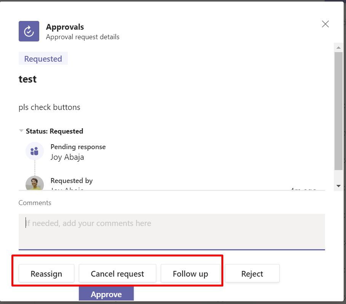Reject the approval request
346x304 pixels.
[252, 274]
